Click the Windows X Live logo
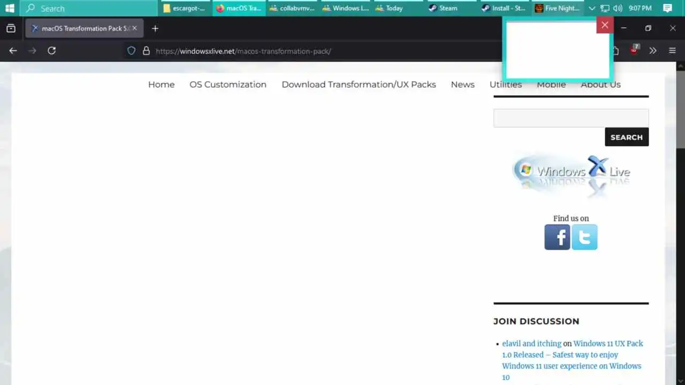The image size is (685, 385). pyautogui.click(x=571, y=175)
